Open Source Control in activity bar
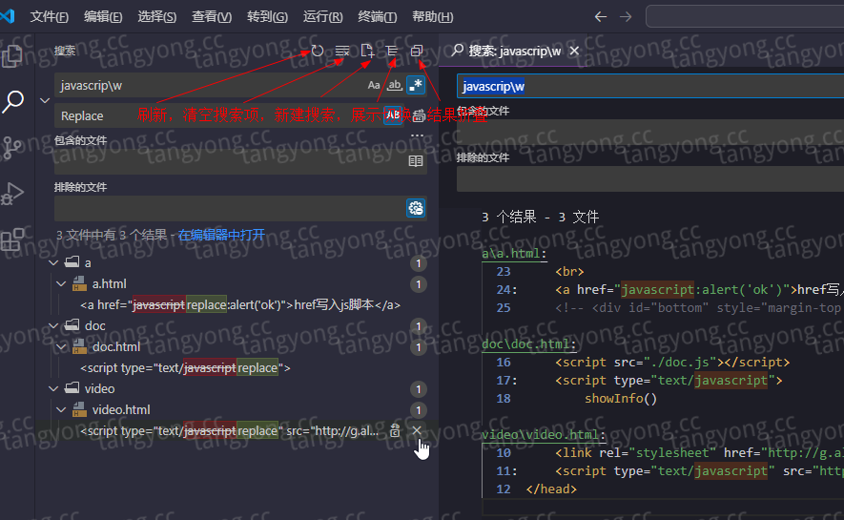This screenshot has height=520, width=844. click(11, 147)
